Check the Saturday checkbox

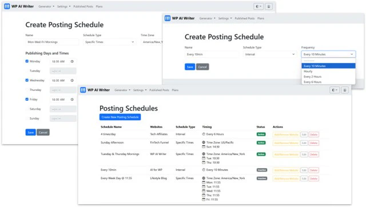(27, 109)
